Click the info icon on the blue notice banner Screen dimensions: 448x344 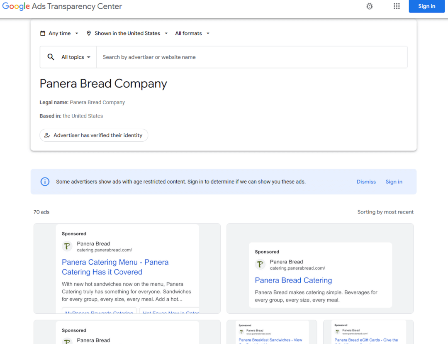tap(45, 182)
